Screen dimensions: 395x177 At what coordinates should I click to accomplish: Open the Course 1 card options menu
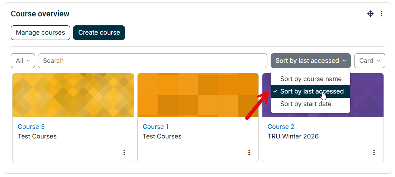pos(249,152)
